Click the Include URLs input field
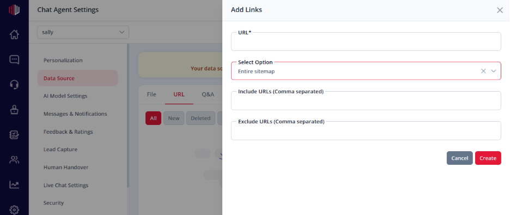The width and height of the screenshot is (510, 215). coord(366,100)
